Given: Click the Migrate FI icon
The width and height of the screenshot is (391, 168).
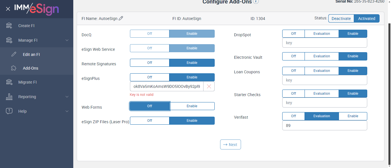Looking at the screenshot, I should coord(9,82).
